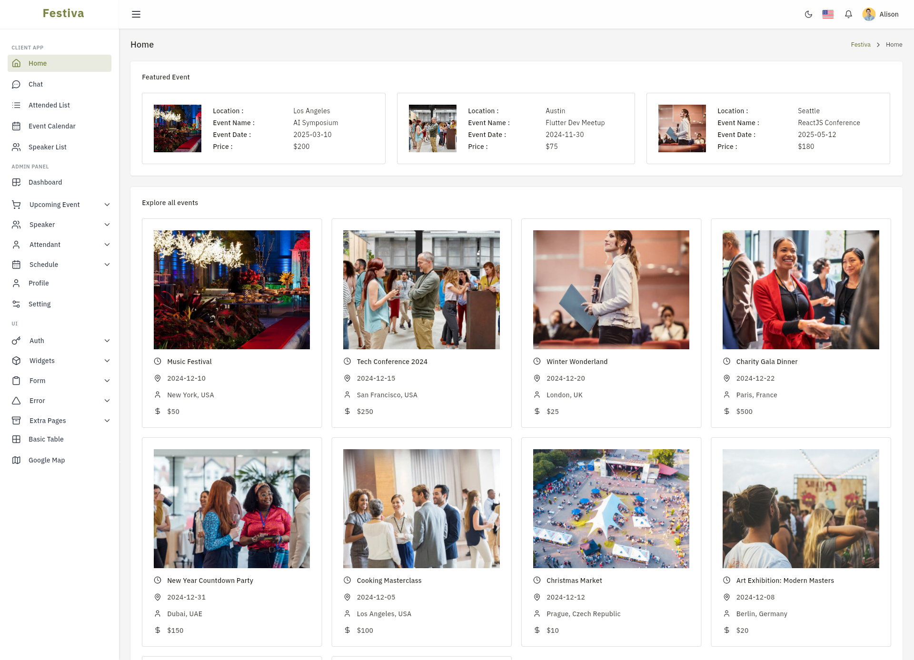Click the Basic Table icon
Viewport: 914px width, 660px height.
(16, 439)
